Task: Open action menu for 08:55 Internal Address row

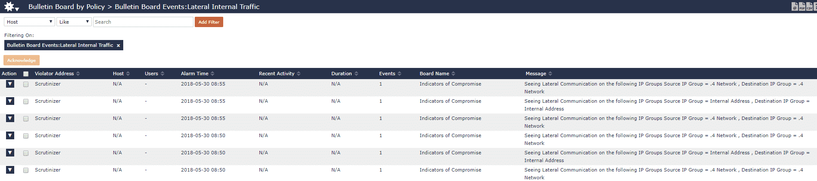Action: [10, 101]
